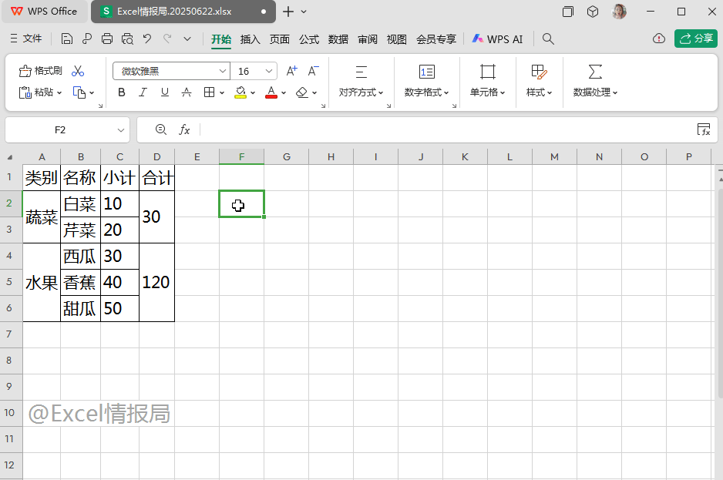The width and height of the screenshot is (723, 480).
Task: Switch to the 公式 ribbon tab
Action: (309, 39)
